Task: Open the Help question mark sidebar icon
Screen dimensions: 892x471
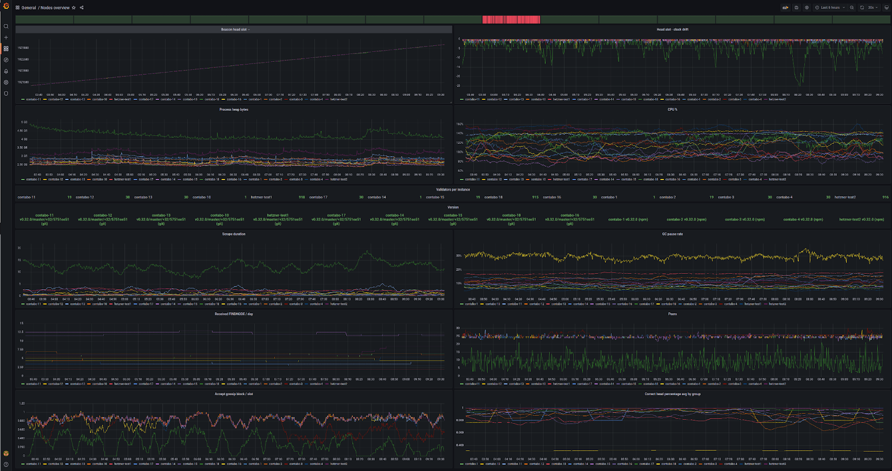Action: tap(6, 464)
